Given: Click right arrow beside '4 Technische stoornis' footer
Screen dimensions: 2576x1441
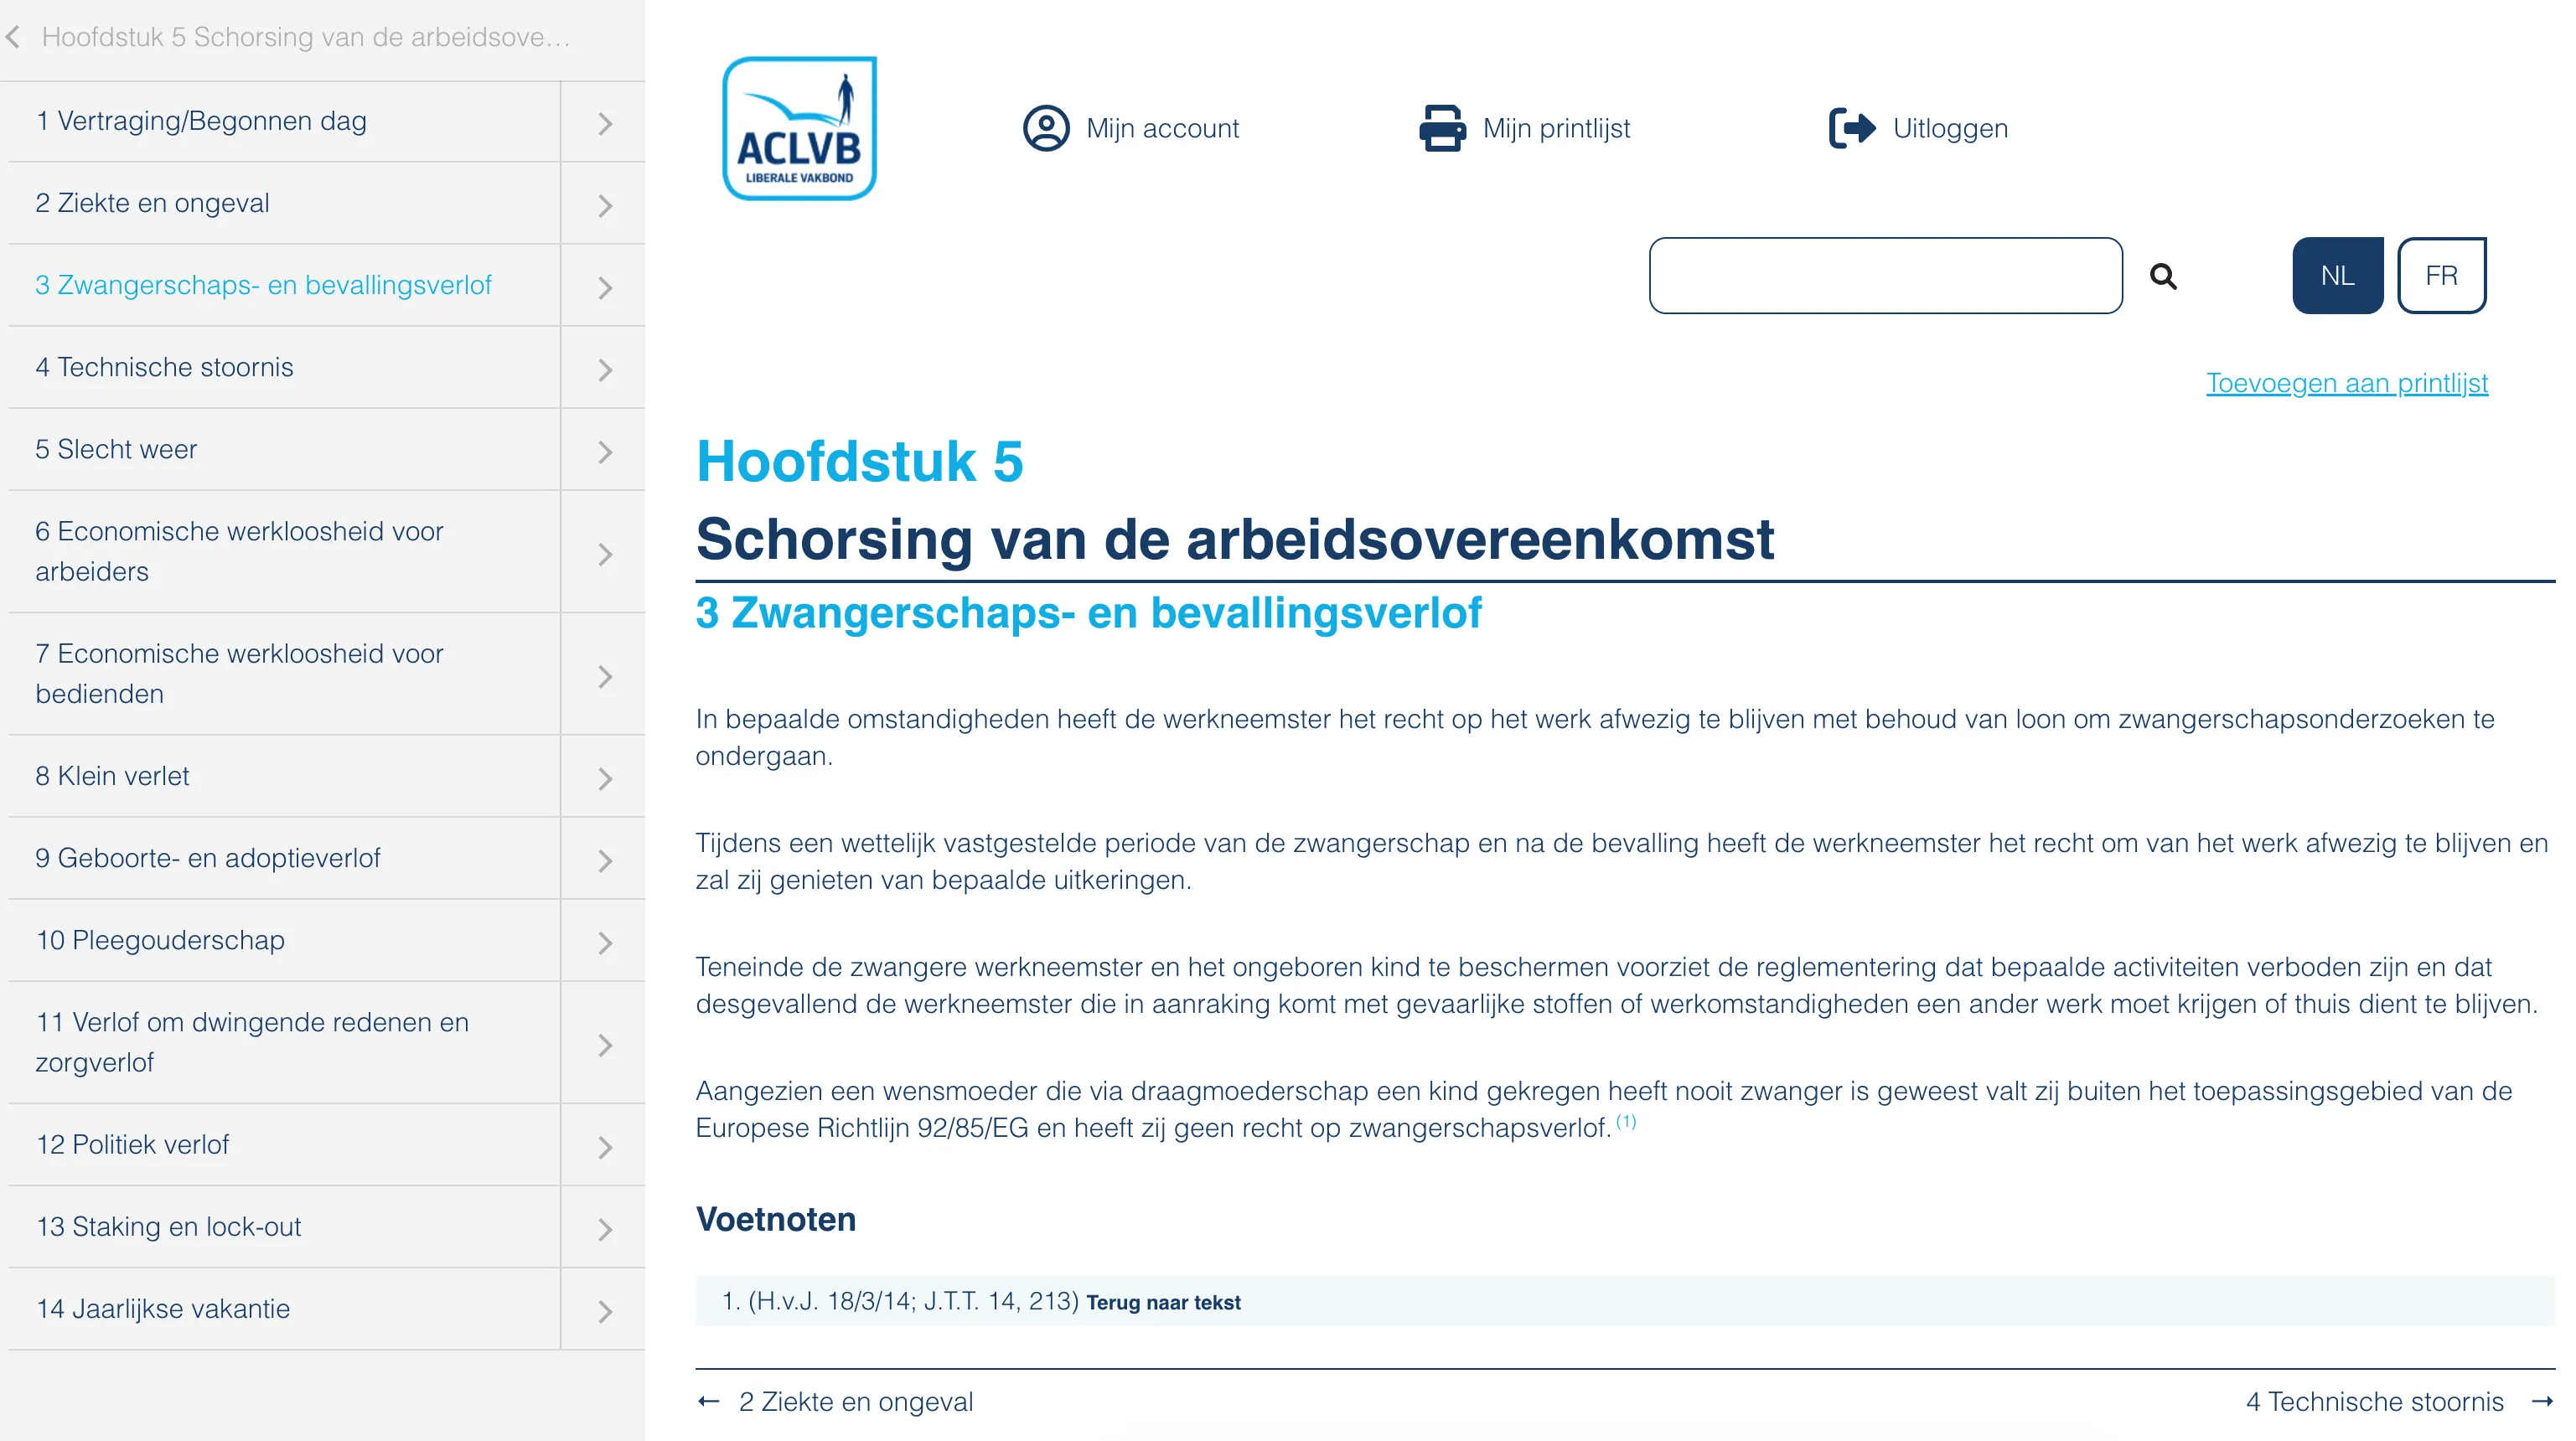Looking at the screenshot, I should point(2542,1401).
